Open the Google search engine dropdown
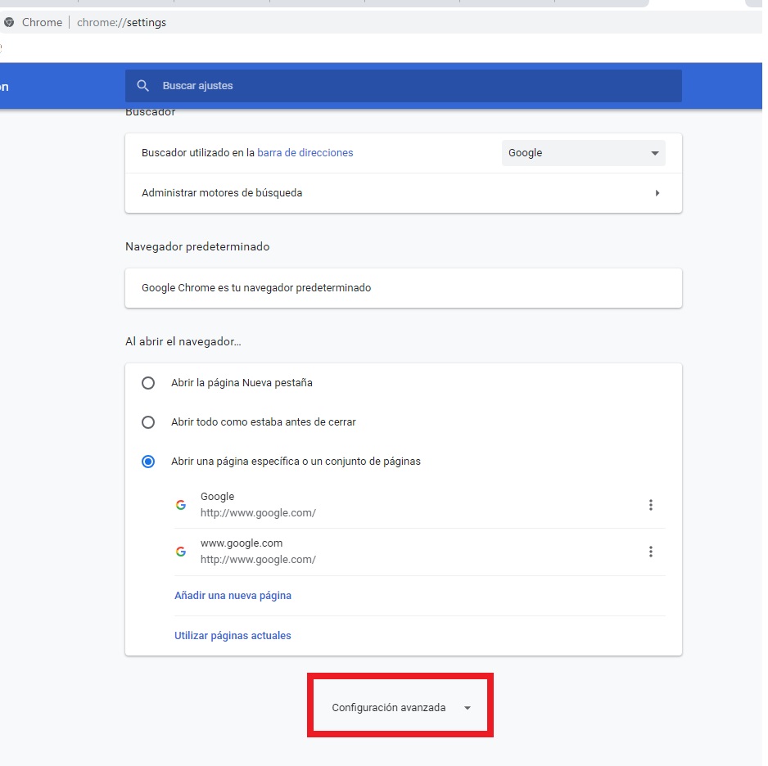 tap(583, 153)
